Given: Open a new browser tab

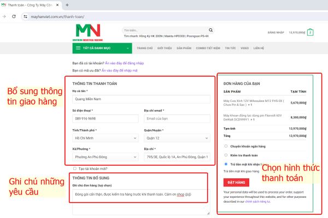Looking at the screenshot, I should pyautogui.click(x=67, y=5).
